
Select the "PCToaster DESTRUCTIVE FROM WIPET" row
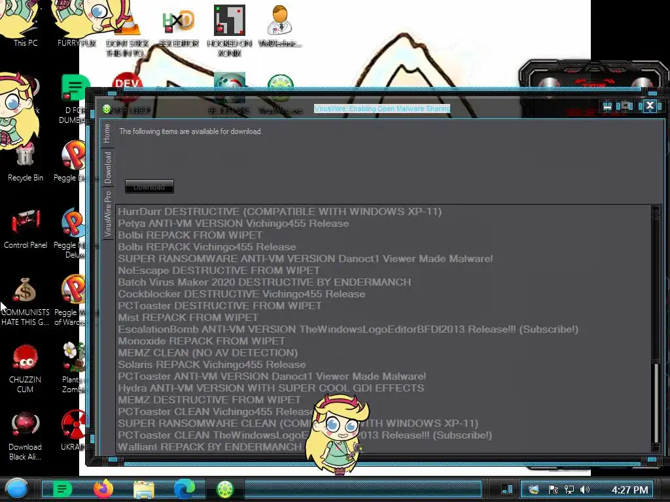383,306
